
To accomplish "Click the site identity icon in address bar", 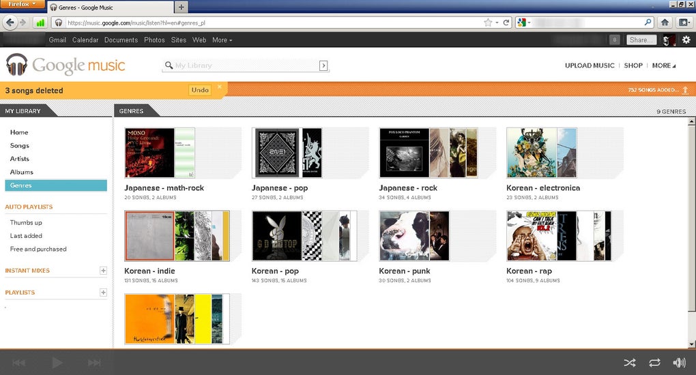I will click(59, 22).
